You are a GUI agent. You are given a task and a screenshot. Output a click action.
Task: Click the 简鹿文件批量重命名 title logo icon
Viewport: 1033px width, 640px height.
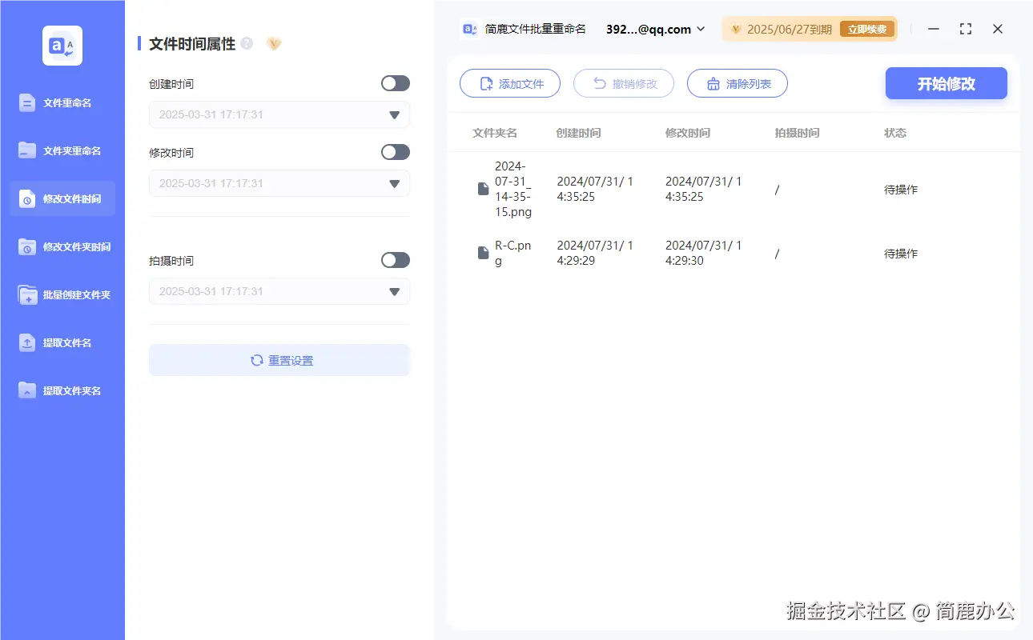click(470, 29)
